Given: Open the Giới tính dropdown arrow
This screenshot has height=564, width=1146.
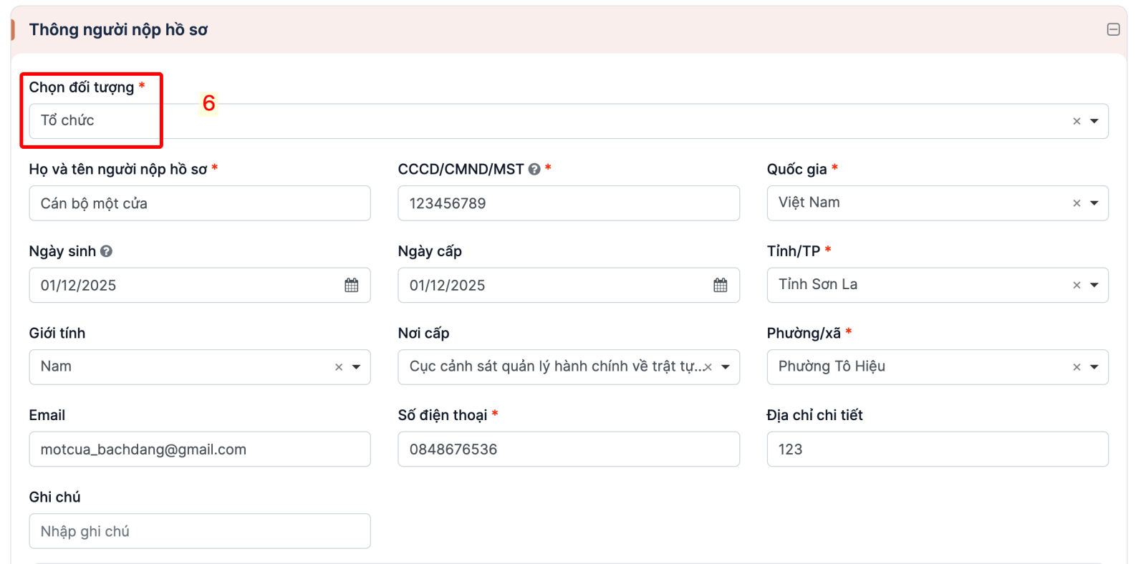Looking at the screenshot, I should (356, 367).
